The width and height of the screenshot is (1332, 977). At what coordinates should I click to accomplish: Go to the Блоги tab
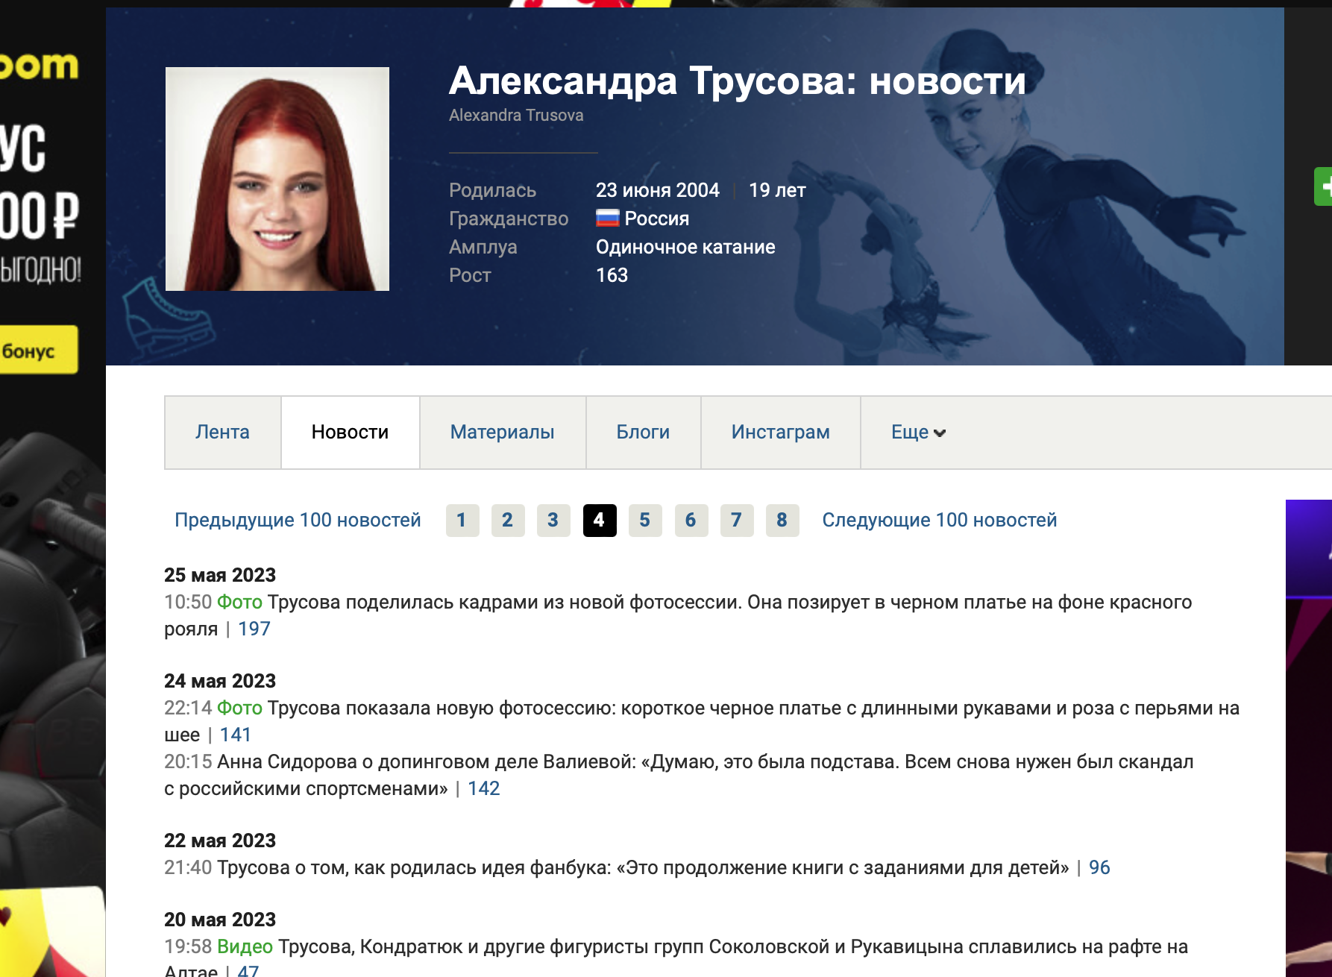coord(643,433)
